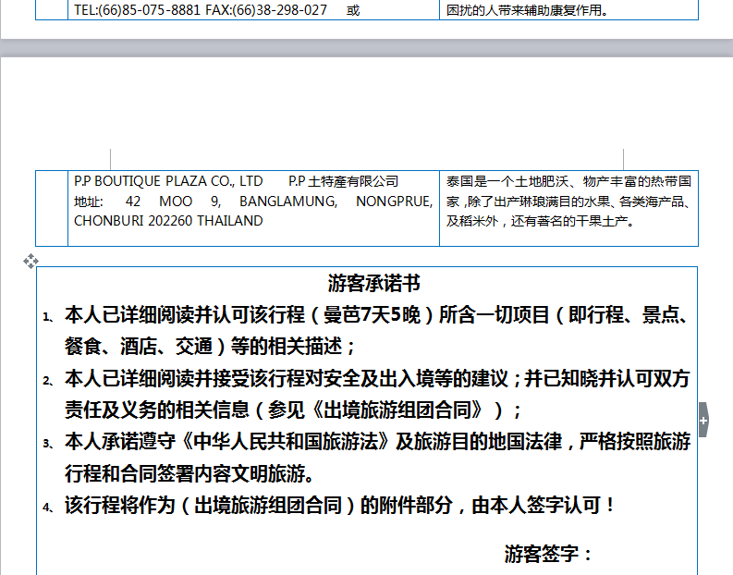Screen dimensions: 733x575
Task: Click the single character 或 after the fax number
Action: [353, 10]
